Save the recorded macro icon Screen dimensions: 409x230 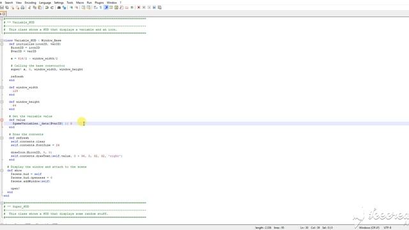click(159, 8)
